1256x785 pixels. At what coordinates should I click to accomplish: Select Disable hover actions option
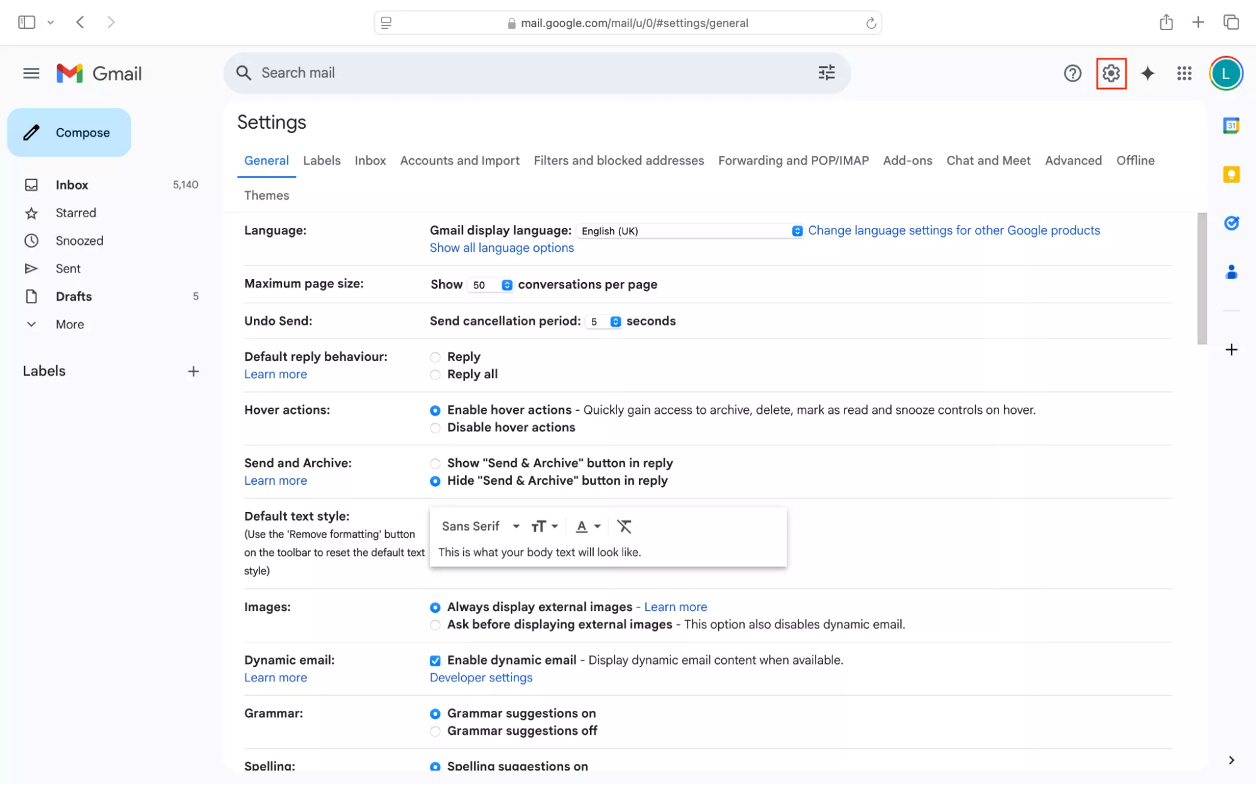click(x=435, y=428)
